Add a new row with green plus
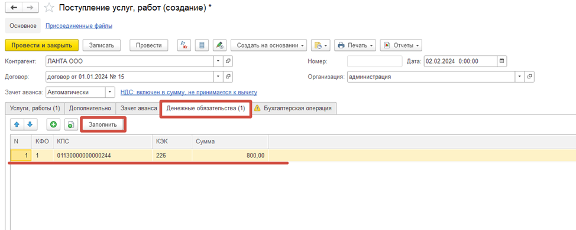 (53, 124)
